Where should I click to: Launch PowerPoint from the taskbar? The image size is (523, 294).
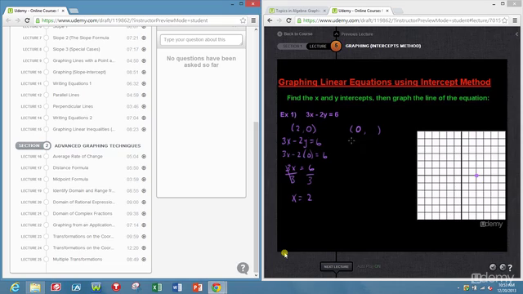(x=198, y=287)
